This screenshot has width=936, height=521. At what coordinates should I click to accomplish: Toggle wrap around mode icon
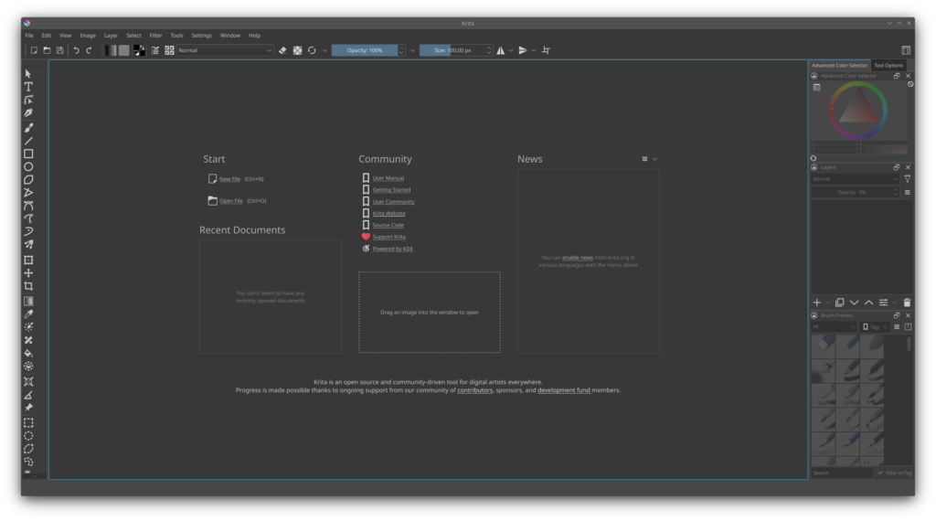[546, 50]
